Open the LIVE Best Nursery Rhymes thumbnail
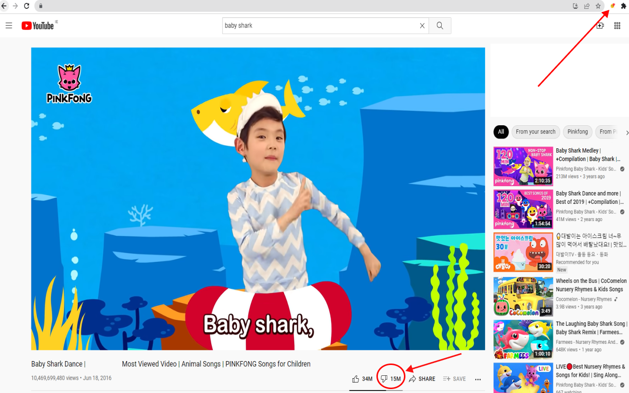Screen dimensions: 629x393 tap(523, 378)
